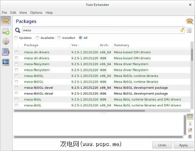195x151 pixels.
Task: Open the output monitor view icon
Action: (6, 62)
